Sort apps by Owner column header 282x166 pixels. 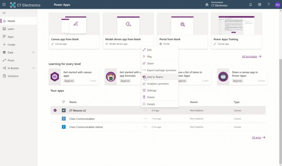[194, 102]
